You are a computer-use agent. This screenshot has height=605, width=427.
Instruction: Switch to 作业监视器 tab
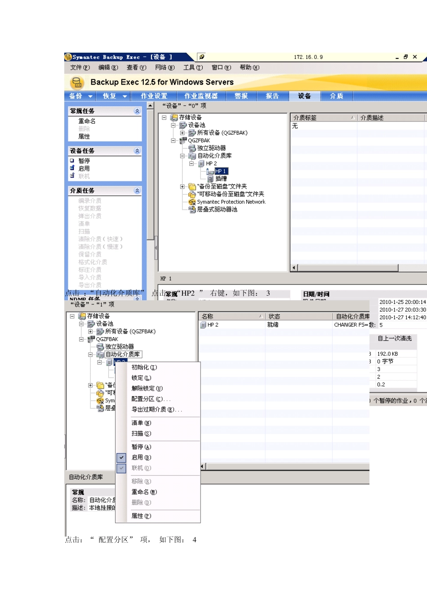coord(201,96)
